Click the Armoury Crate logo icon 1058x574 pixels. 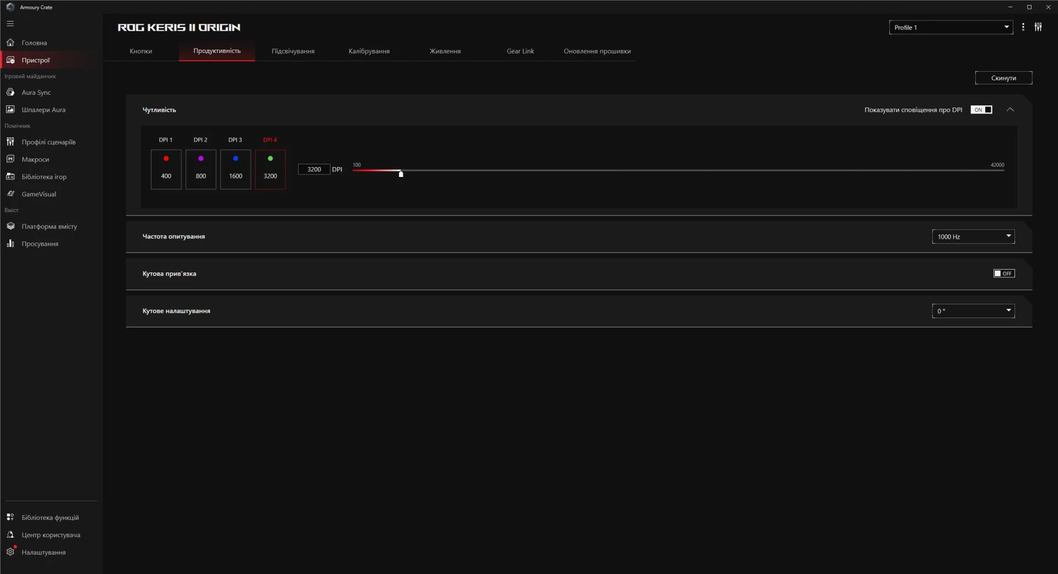pyautogui.click(x=10, y=7)
